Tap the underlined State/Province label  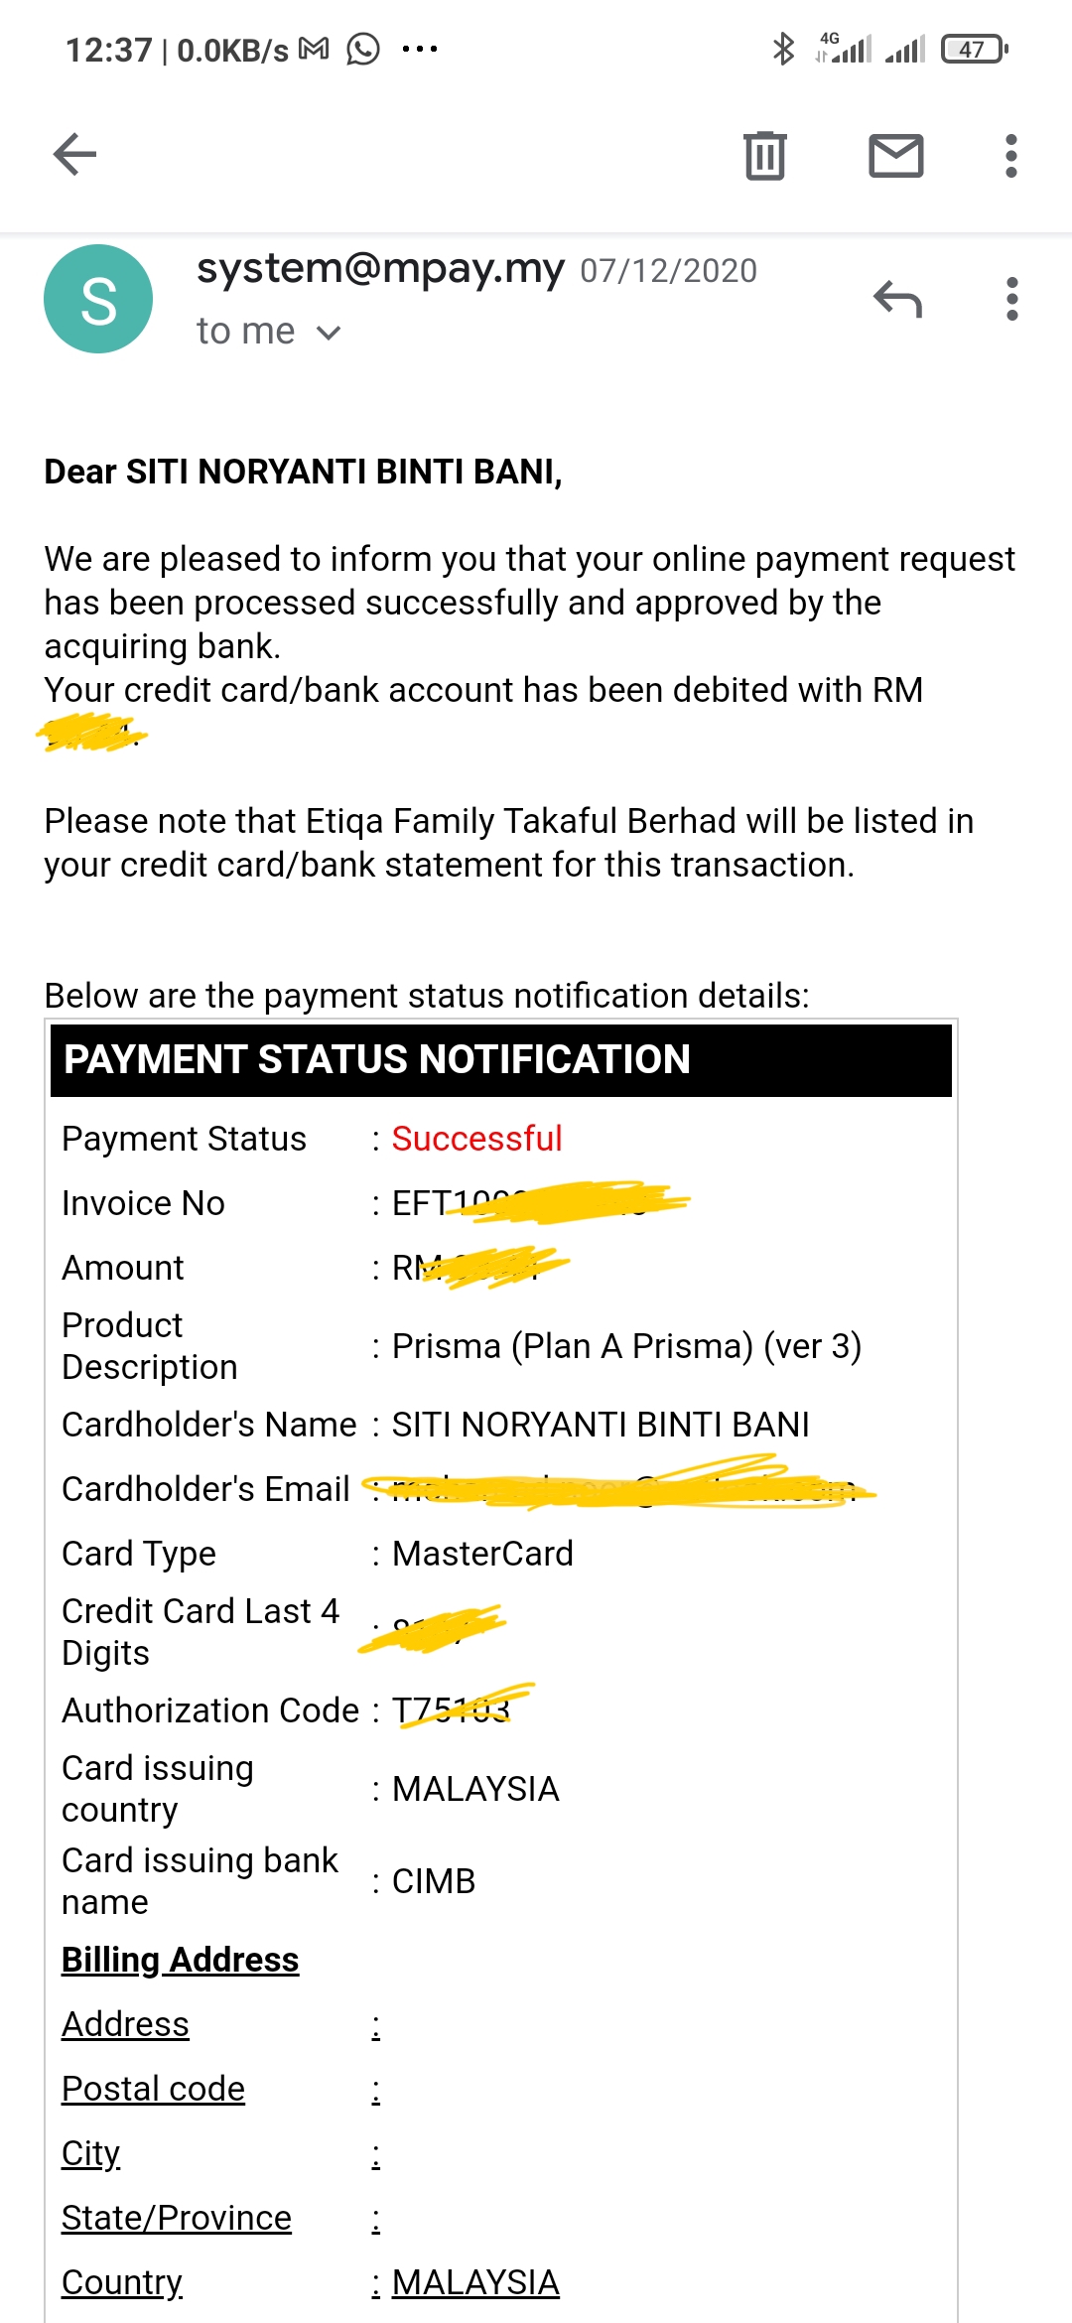pyautogui.click(x=176, y=2218)
